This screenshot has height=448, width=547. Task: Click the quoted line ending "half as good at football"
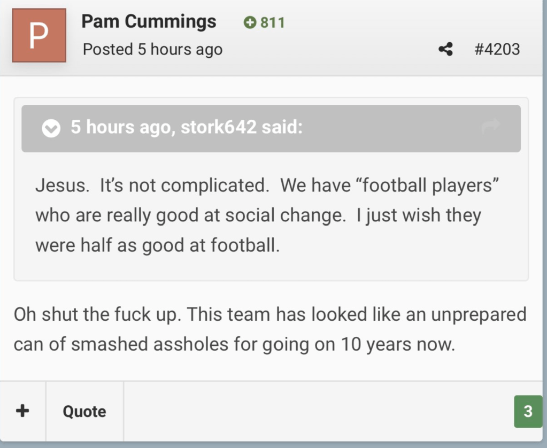tap(157, 246)
